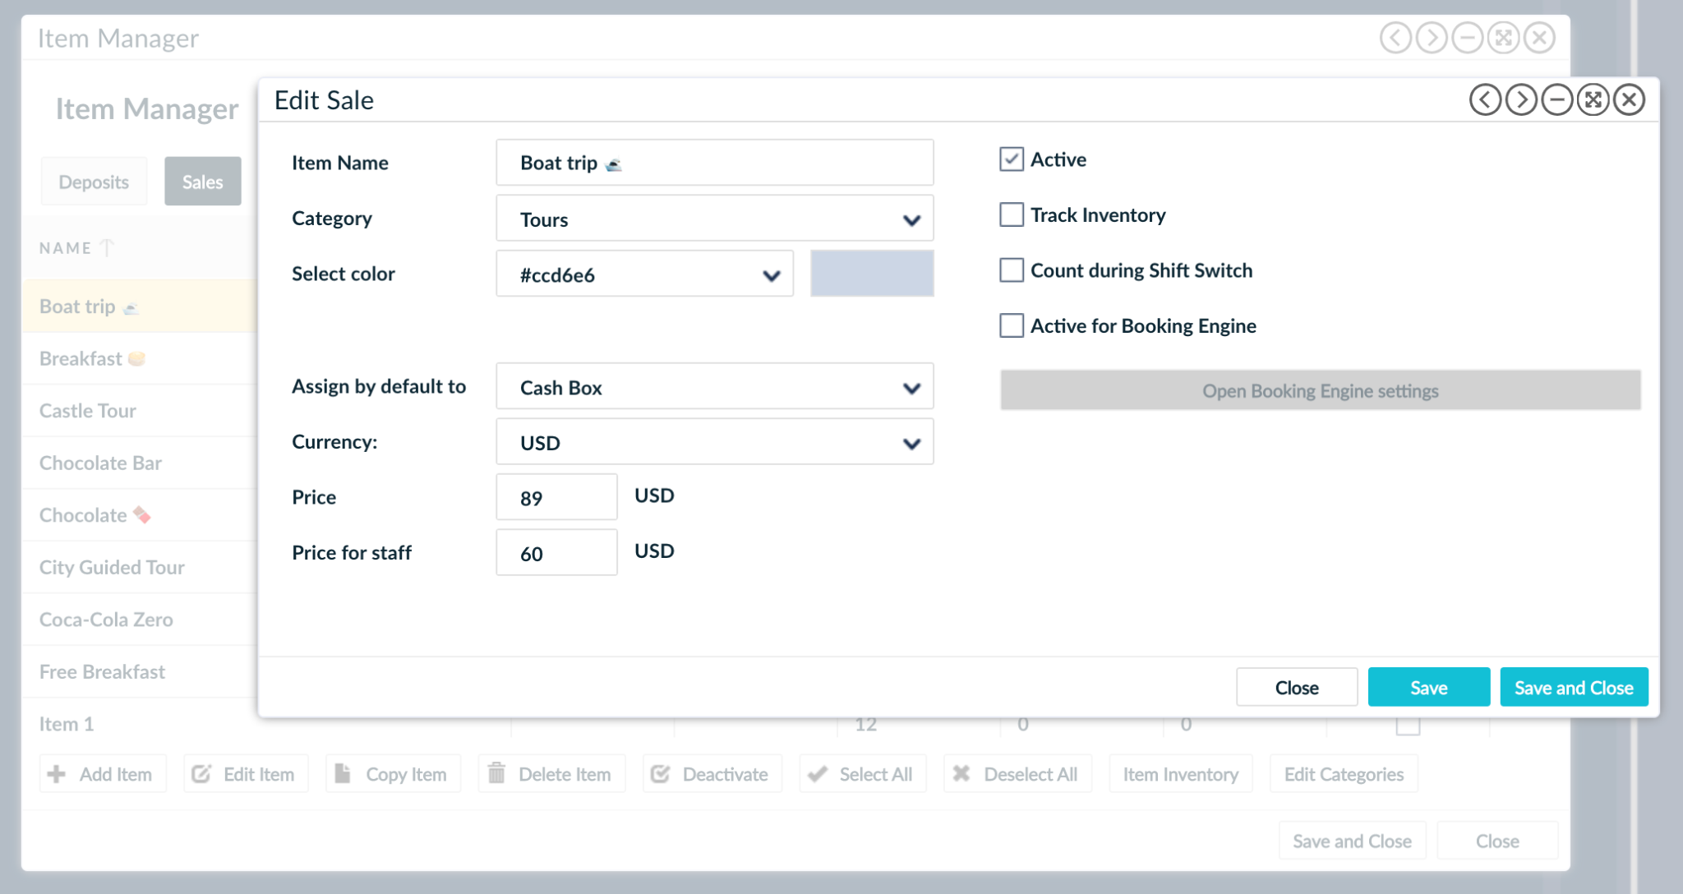
Task: Click the previous arrow in Edit Sale header
Action: click(1484, 99)
